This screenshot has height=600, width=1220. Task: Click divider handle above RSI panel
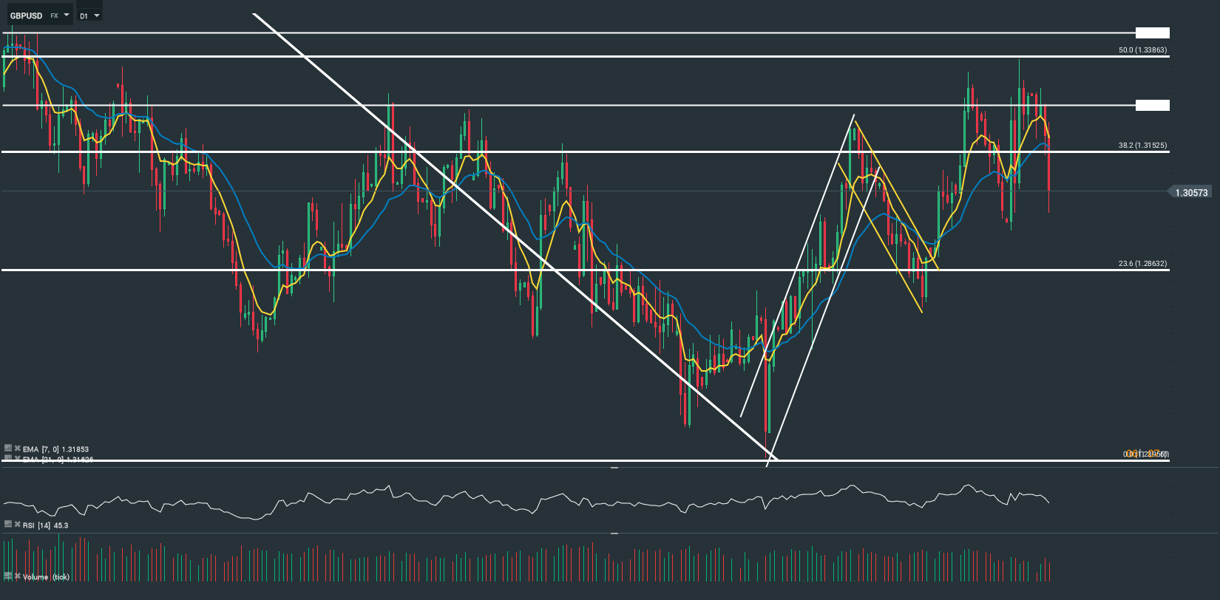pyautogui.click(x=614, y=468)
